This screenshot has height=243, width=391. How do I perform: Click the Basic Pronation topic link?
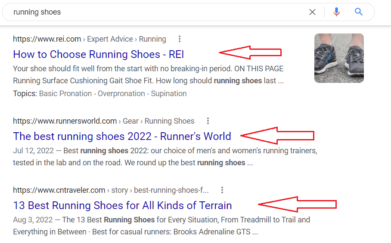click(x=65, y=94)
